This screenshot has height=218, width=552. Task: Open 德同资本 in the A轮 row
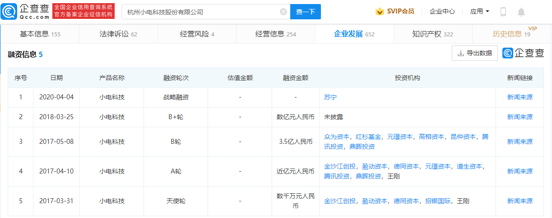coord(406,166)
